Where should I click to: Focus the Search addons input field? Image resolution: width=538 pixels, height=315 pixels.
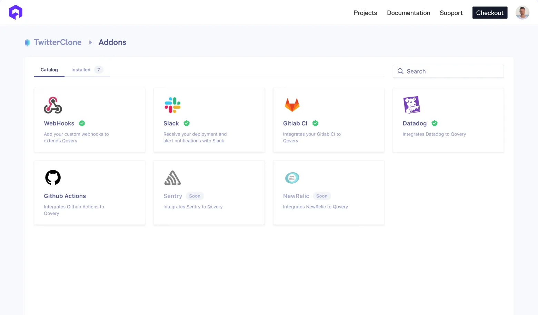coord(448,71)
